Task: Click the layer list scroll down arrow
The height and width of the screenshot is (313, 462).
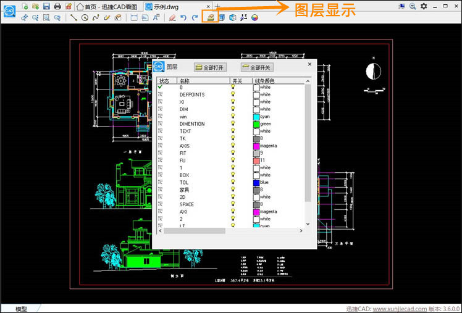Action: (308, 224)
